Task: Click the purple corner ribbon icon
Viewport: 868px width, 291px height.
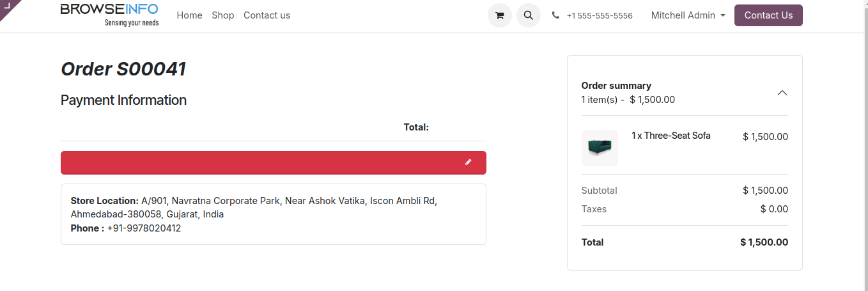Action: click(x=8, y=6)
